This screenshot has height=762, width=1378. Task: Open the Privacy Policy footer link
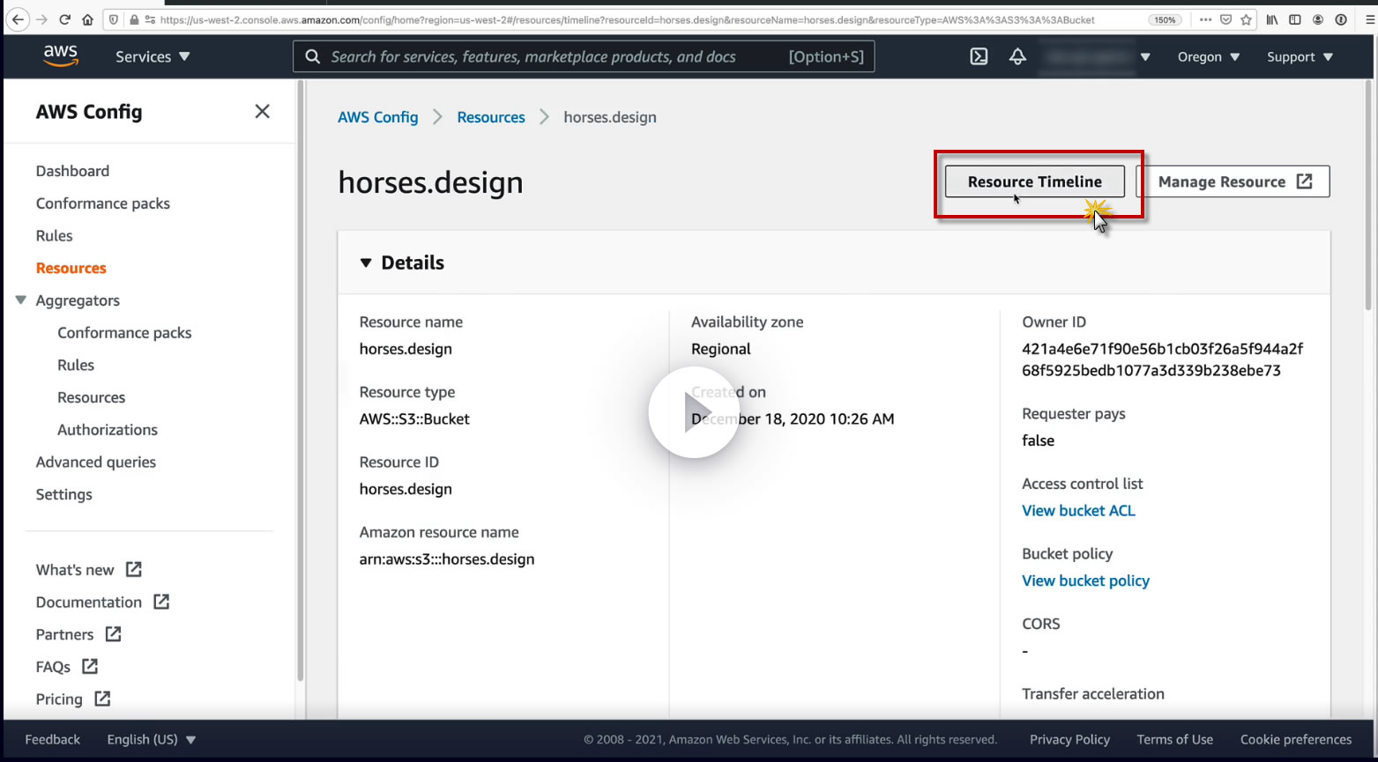[1069, 740]
